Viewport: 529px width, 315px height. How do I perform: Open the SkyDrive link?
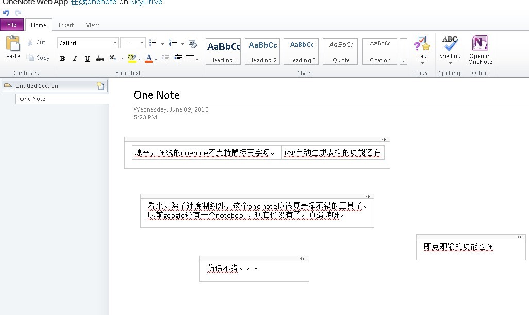tap(146, 3)
